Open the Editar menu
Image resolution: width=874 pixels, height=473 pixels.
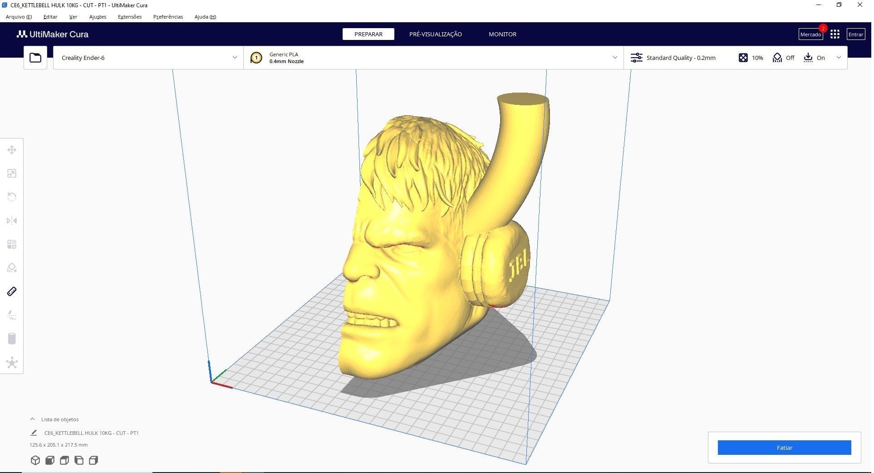click(50, 17)
